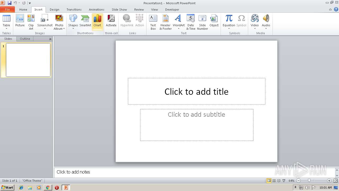Undo the last action
Viewport: 339px width, 191px height.
15,3
